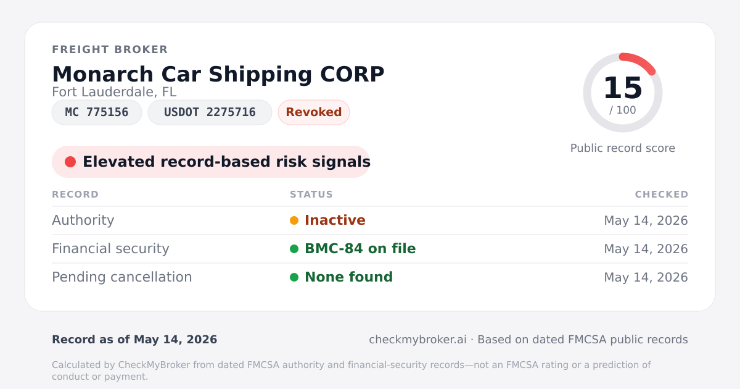Screen dimensions: 740x389
Task: Click the Record as of May 14, 2026 text
Action: [134, 340]
